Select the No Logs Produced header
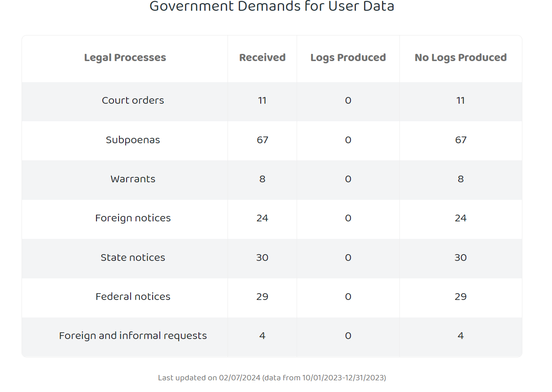 pos(461,57)
